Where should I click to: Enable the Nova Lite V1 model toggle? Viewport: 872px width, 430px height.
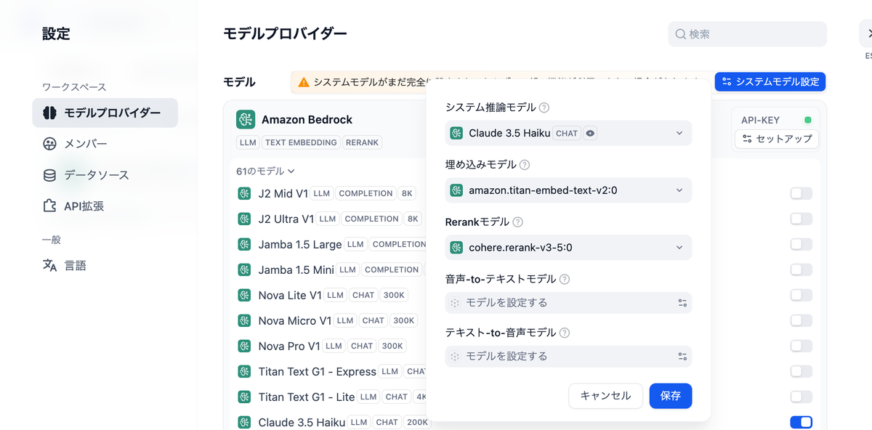[x=801, y=295]
